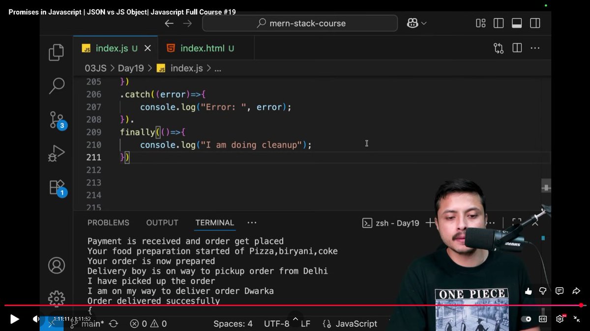Go forward with the right arrow
The width and height of the screenshot is (590, 331).
[x=187, y=23]
